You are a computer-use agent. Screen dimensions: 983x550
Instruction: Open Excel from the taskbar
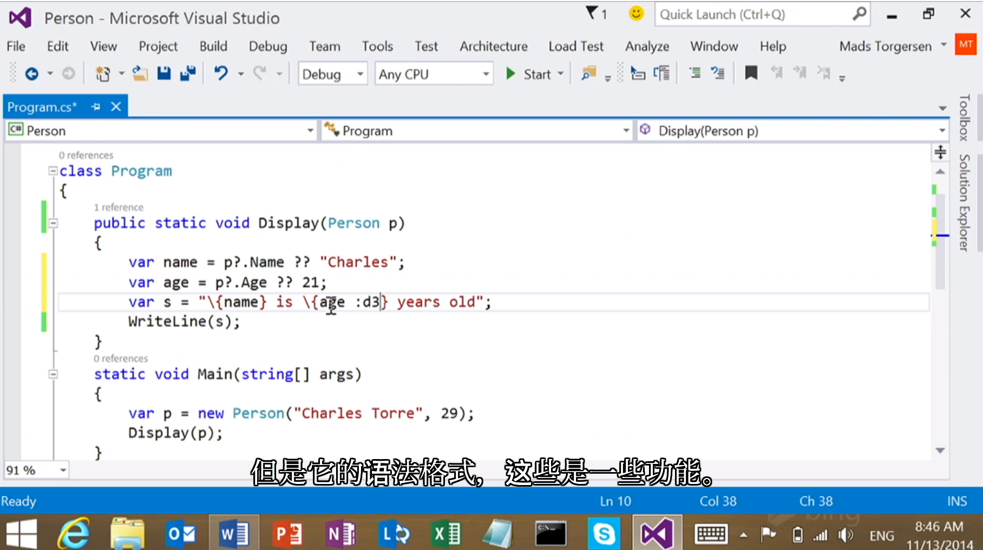(445, 534)
